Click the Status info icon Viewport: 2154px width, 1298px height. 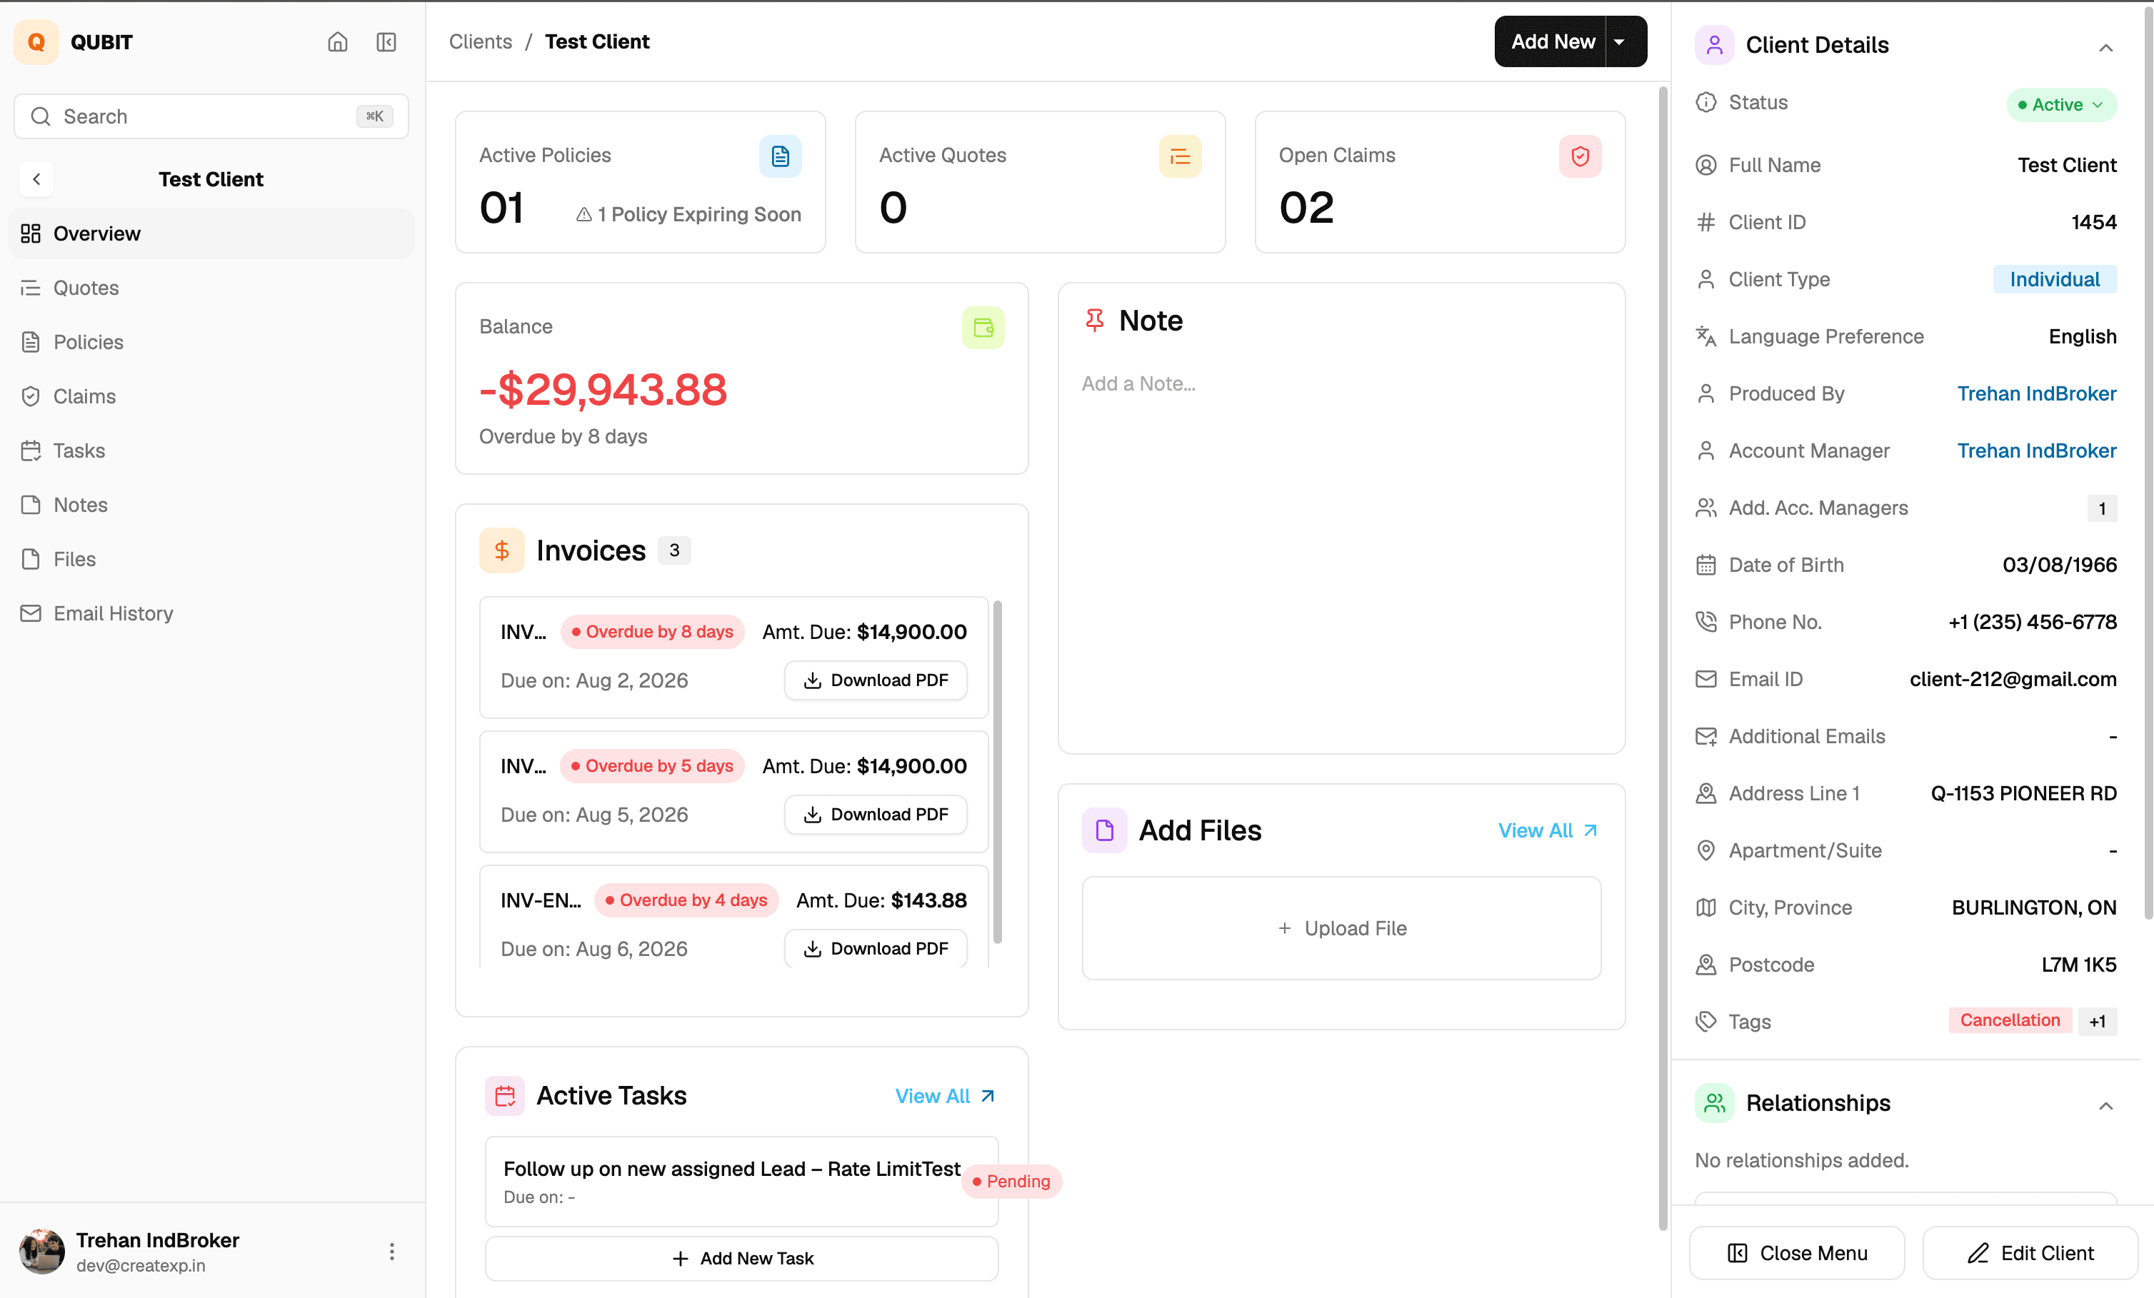coord(1705,102)
